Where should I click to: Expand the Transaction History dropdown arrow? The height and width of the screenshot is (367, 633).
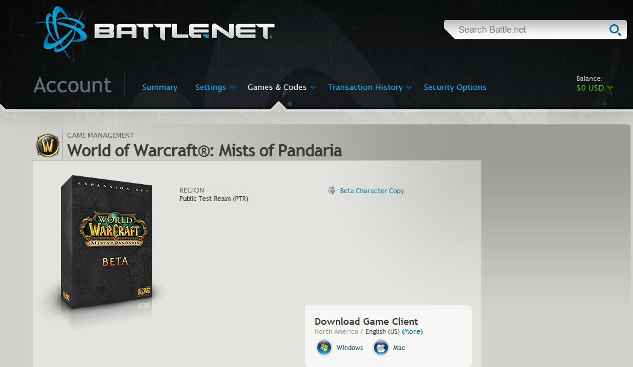click(409, 88)
